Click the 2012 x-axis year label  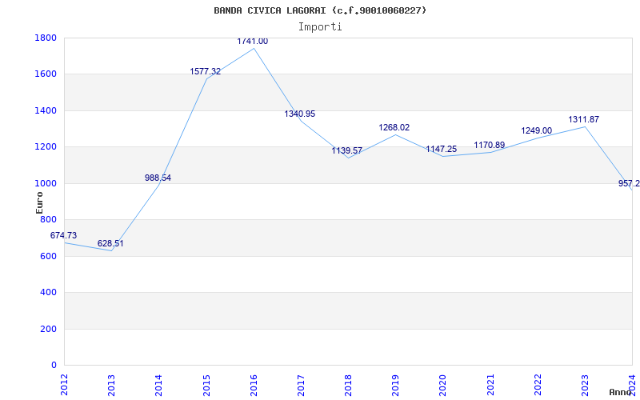pos(64,386)
